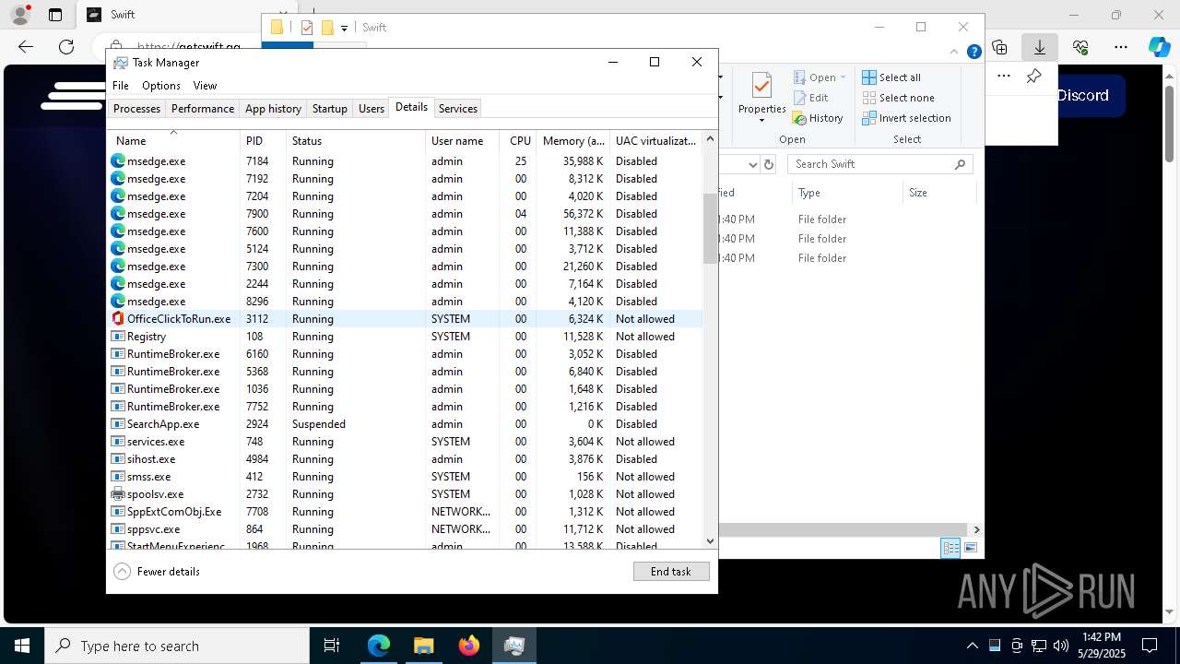This screenshot has width=1180, height=664.
Task: Click Edit in the Explorer ribbon
Action: click(x=811, y=98)
